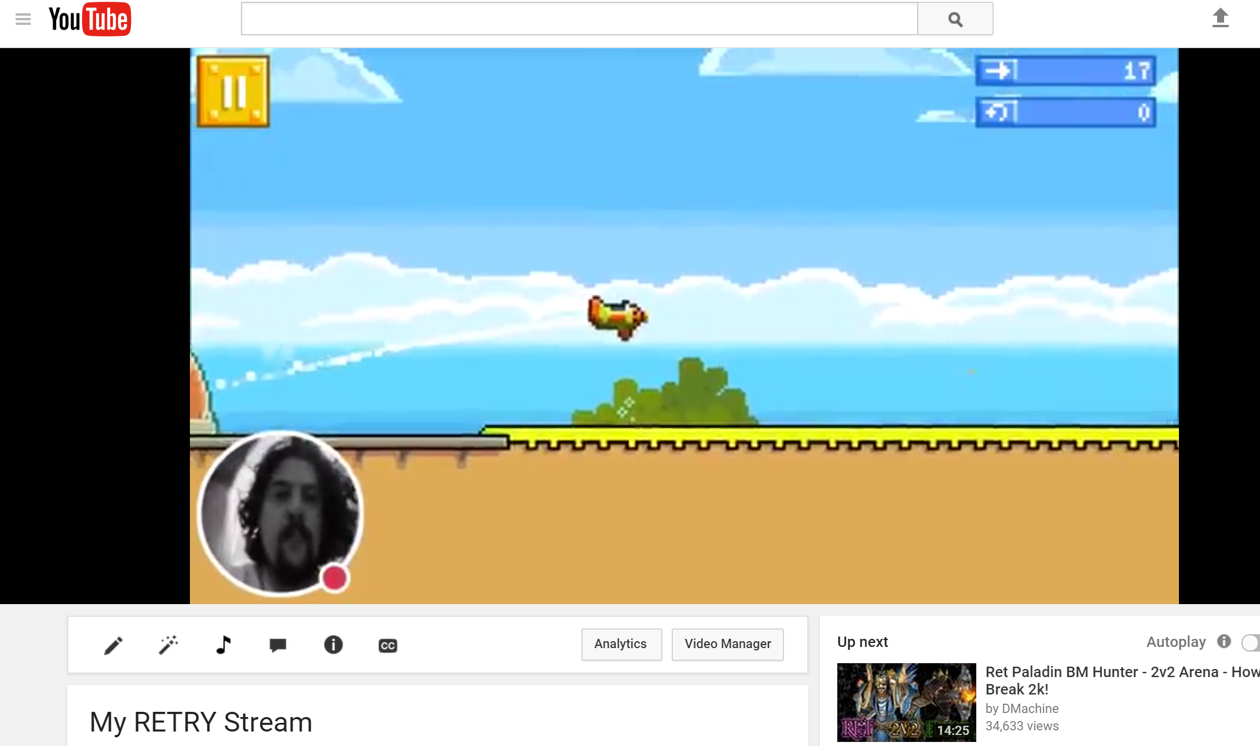
Task: Click the orange plane in the game
Action: point(617,317)
